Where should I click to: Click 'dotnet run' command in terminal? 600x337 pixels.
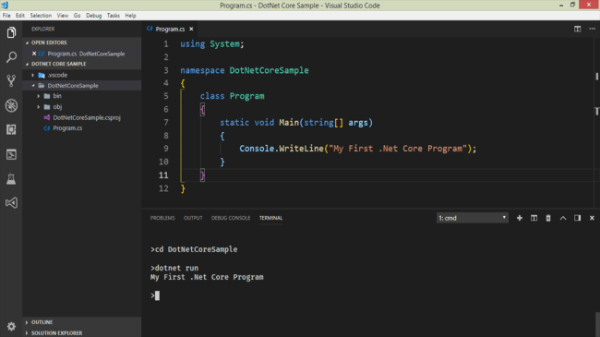point(176,268)
